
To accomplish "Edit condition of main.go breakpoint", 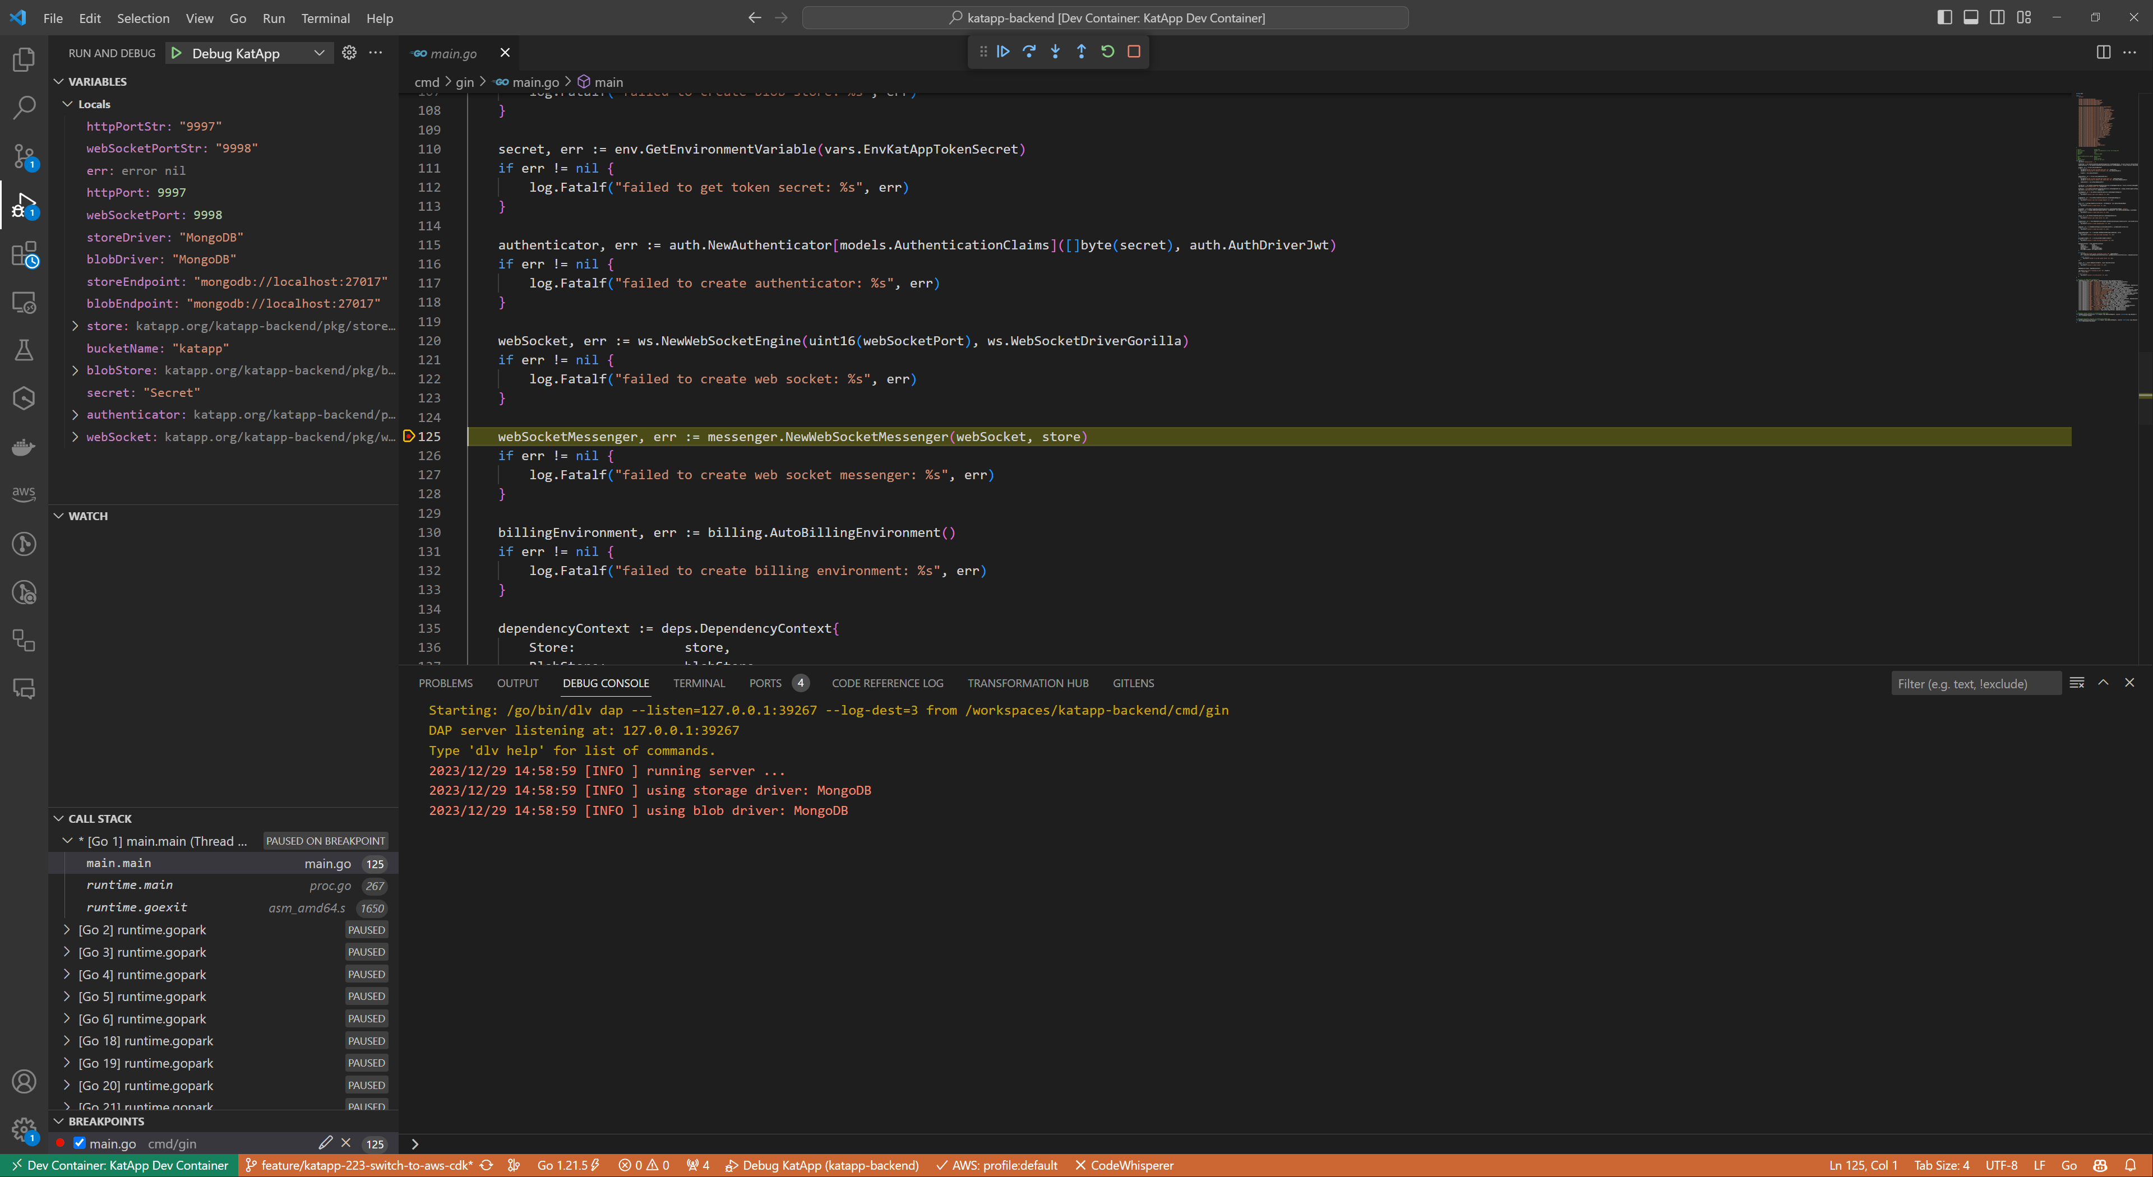I will pos(325,1143).
